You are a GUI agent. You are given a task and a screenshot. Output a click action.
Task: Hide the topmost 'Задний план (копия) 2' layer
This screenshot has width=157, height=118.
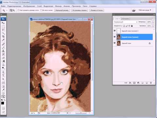(114, 31)
